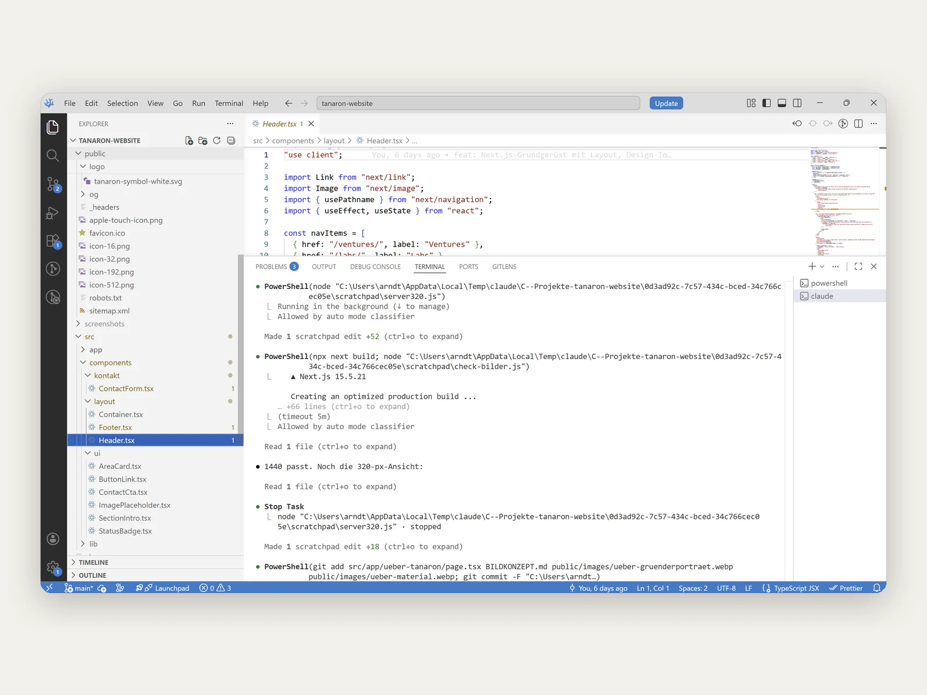The width and height of the screenshot is (927, 695).
Task: Open the Terminal menu in menu bar
Action: point(229,103)
